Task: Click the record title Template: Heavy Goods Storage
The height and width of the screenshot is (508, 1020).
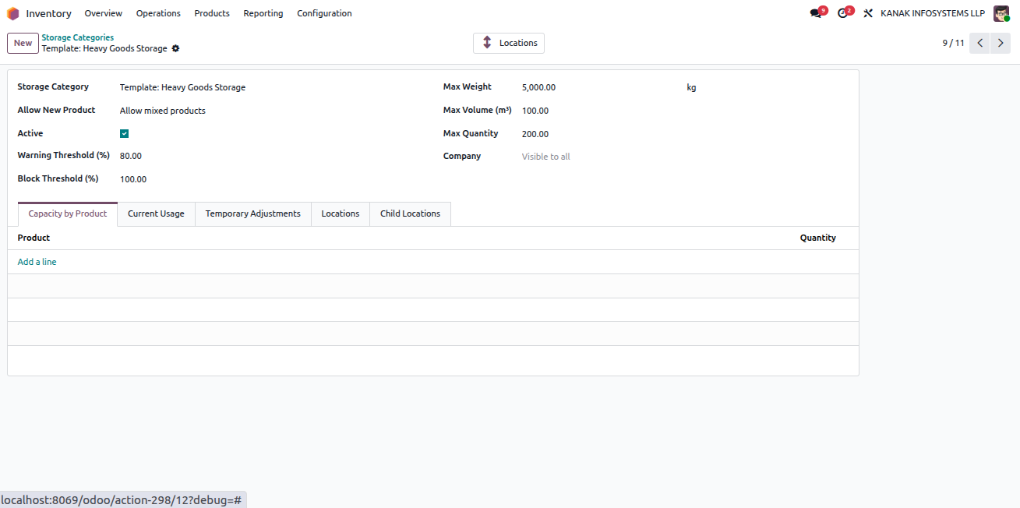Action: (104, 48)
